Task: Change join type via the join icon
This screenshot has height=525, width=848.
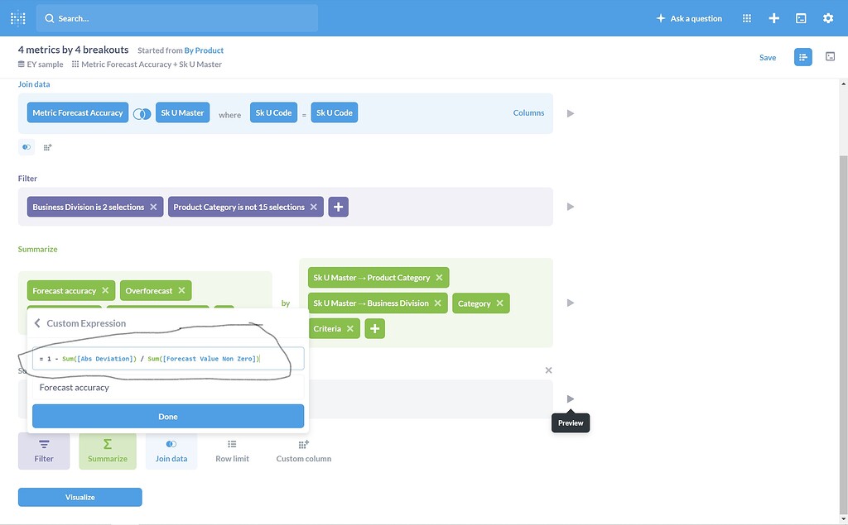Action: [142, 113]
